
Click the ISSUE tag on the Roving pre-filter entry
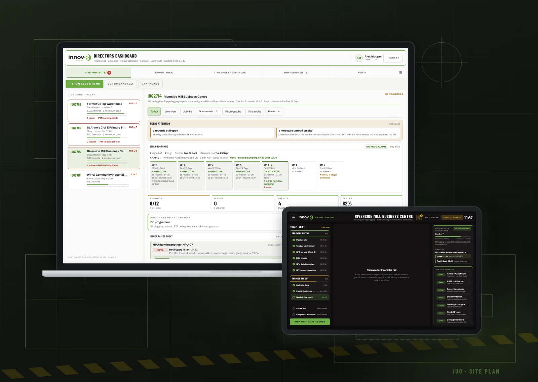point(160,250)
